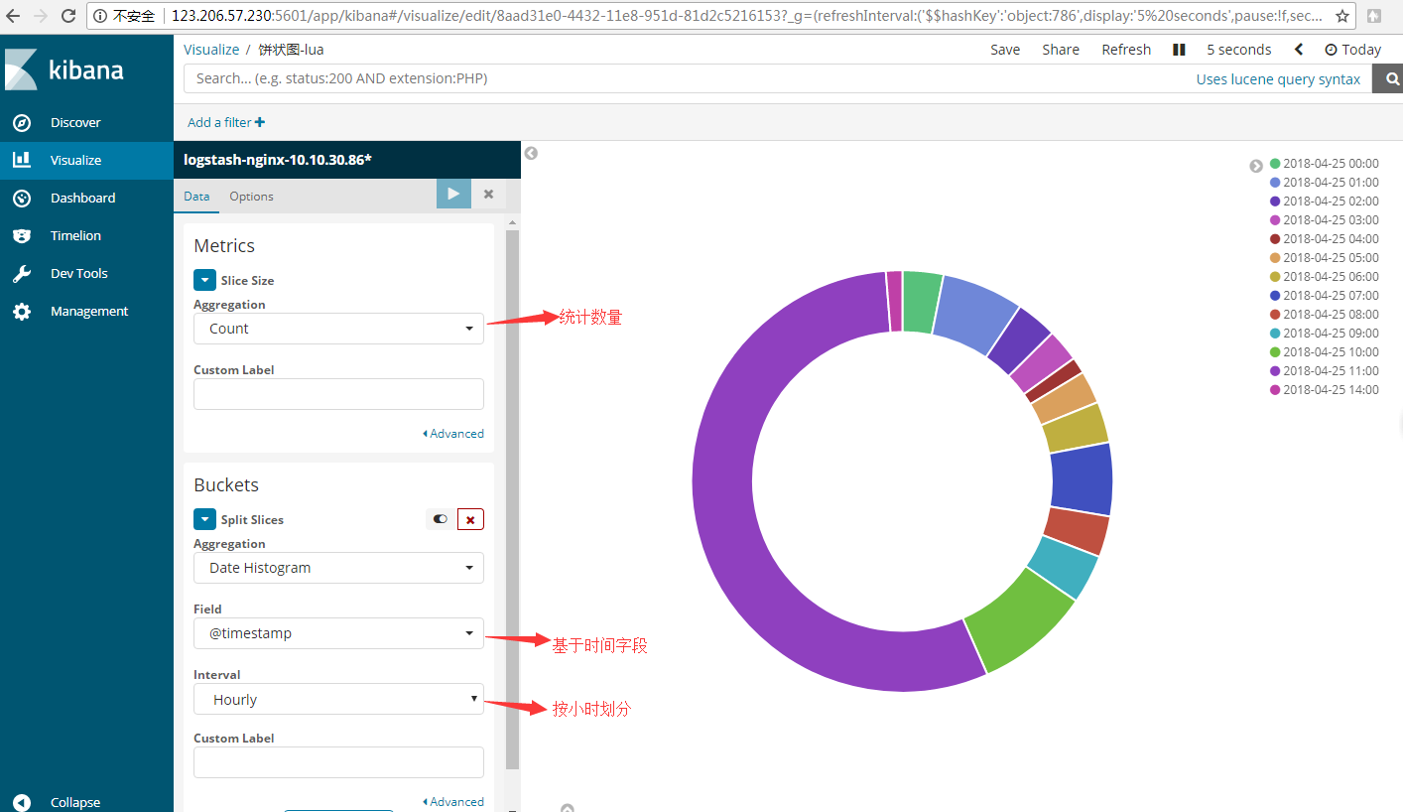The image size is (1403, 812).
Task: Click Add a filter link
Action: (x=226, y=122)
